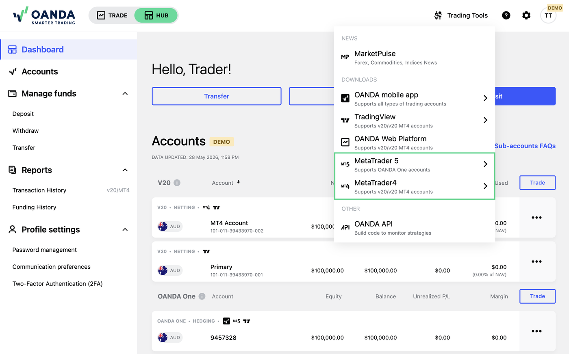Open Two-Factor Authentication (2FA) settings
Screen dimensions: 569x354
tap(58, 284)
